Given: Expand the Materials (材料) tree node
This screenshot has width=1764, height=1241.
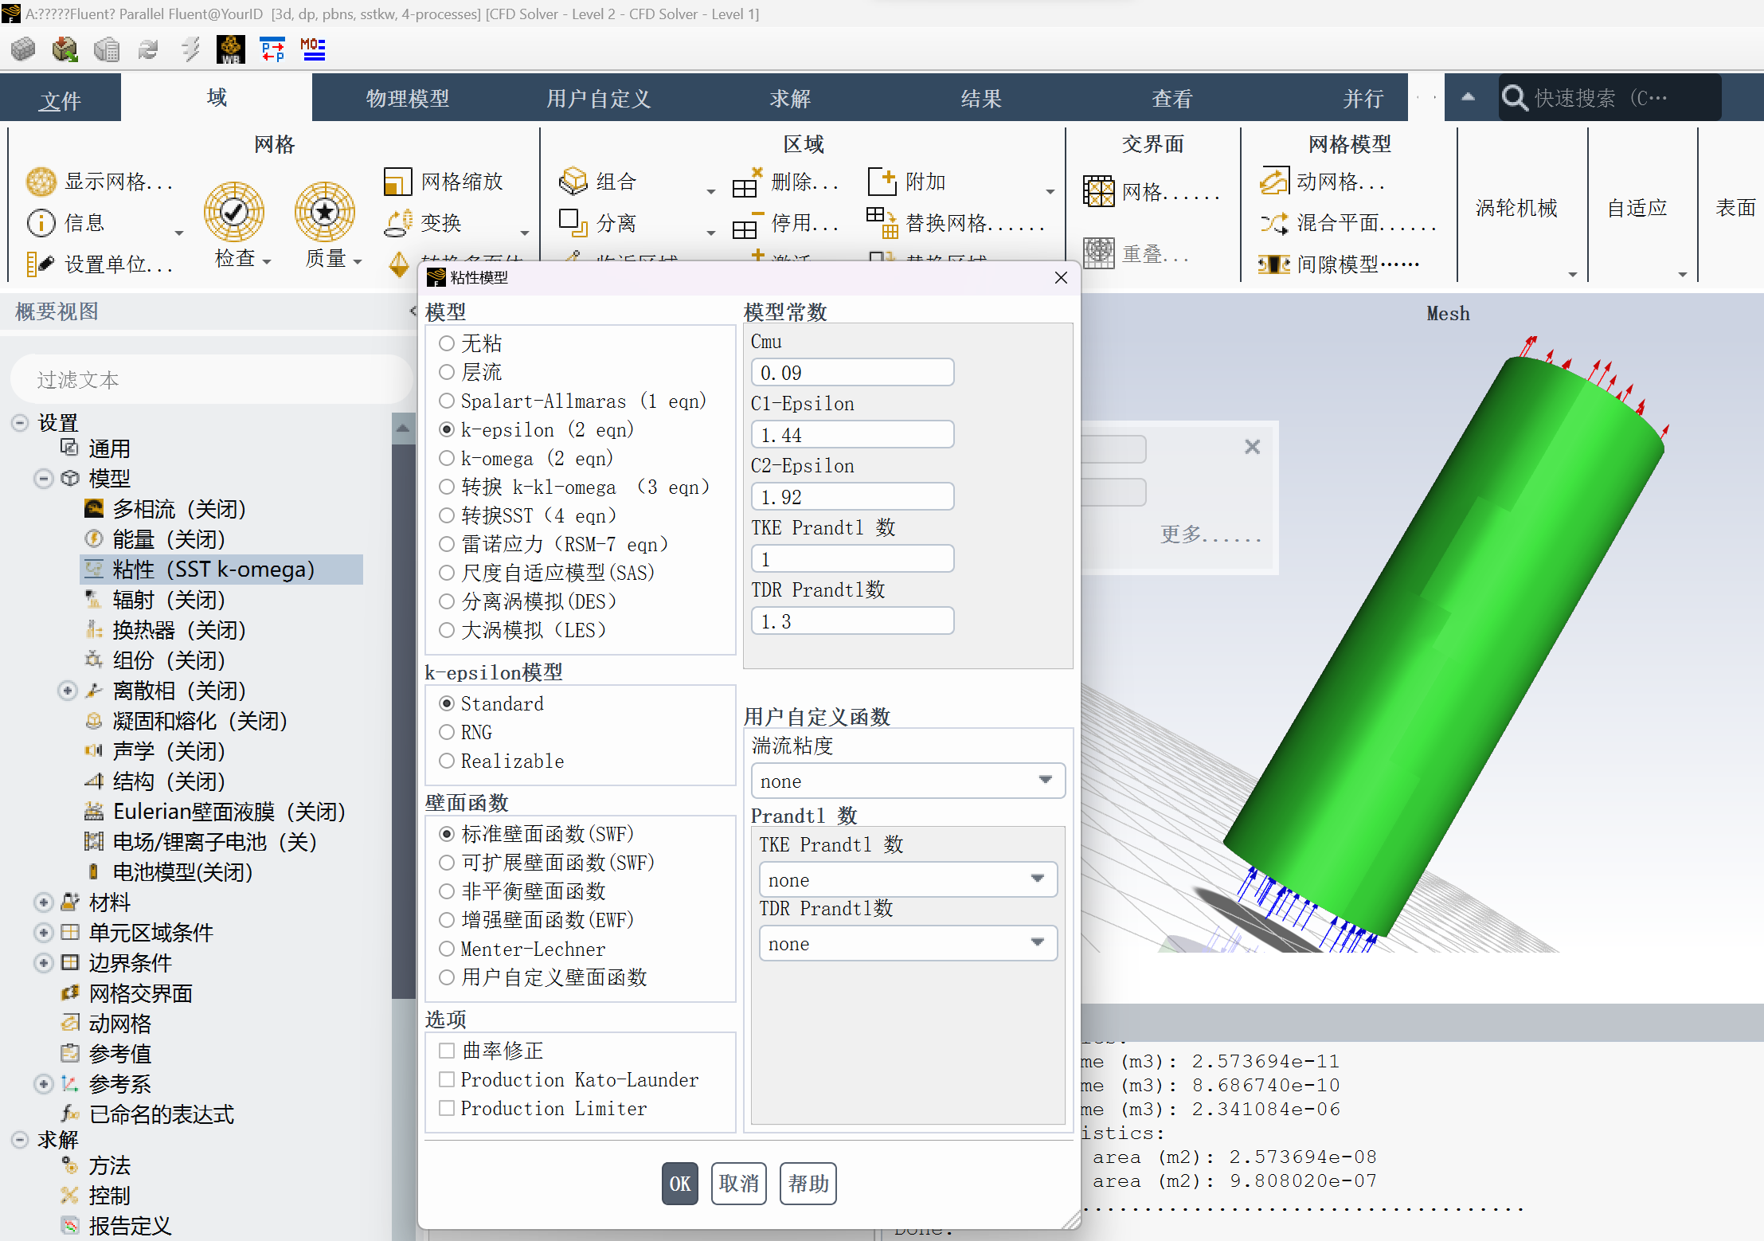Looking at the screenshot, I should [44, 902].
